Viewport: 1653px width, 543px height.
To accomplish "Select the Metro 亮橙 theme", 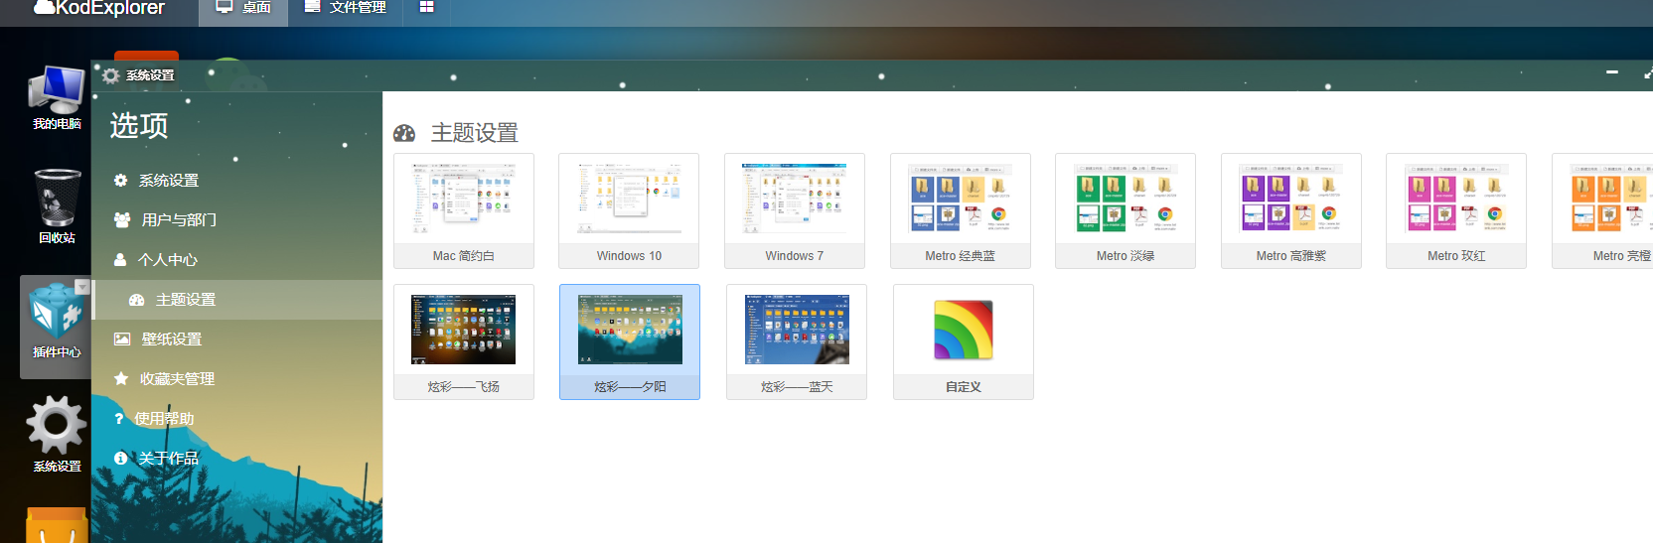I will (x=1603, y=210).
